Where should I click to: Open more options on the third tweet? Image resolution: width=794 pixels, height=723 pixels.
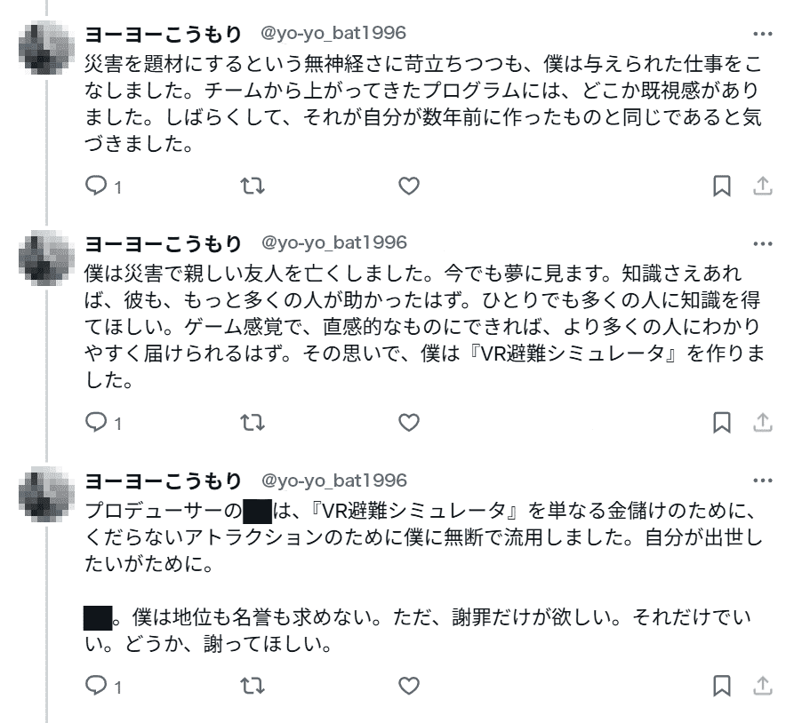point(762,481)
